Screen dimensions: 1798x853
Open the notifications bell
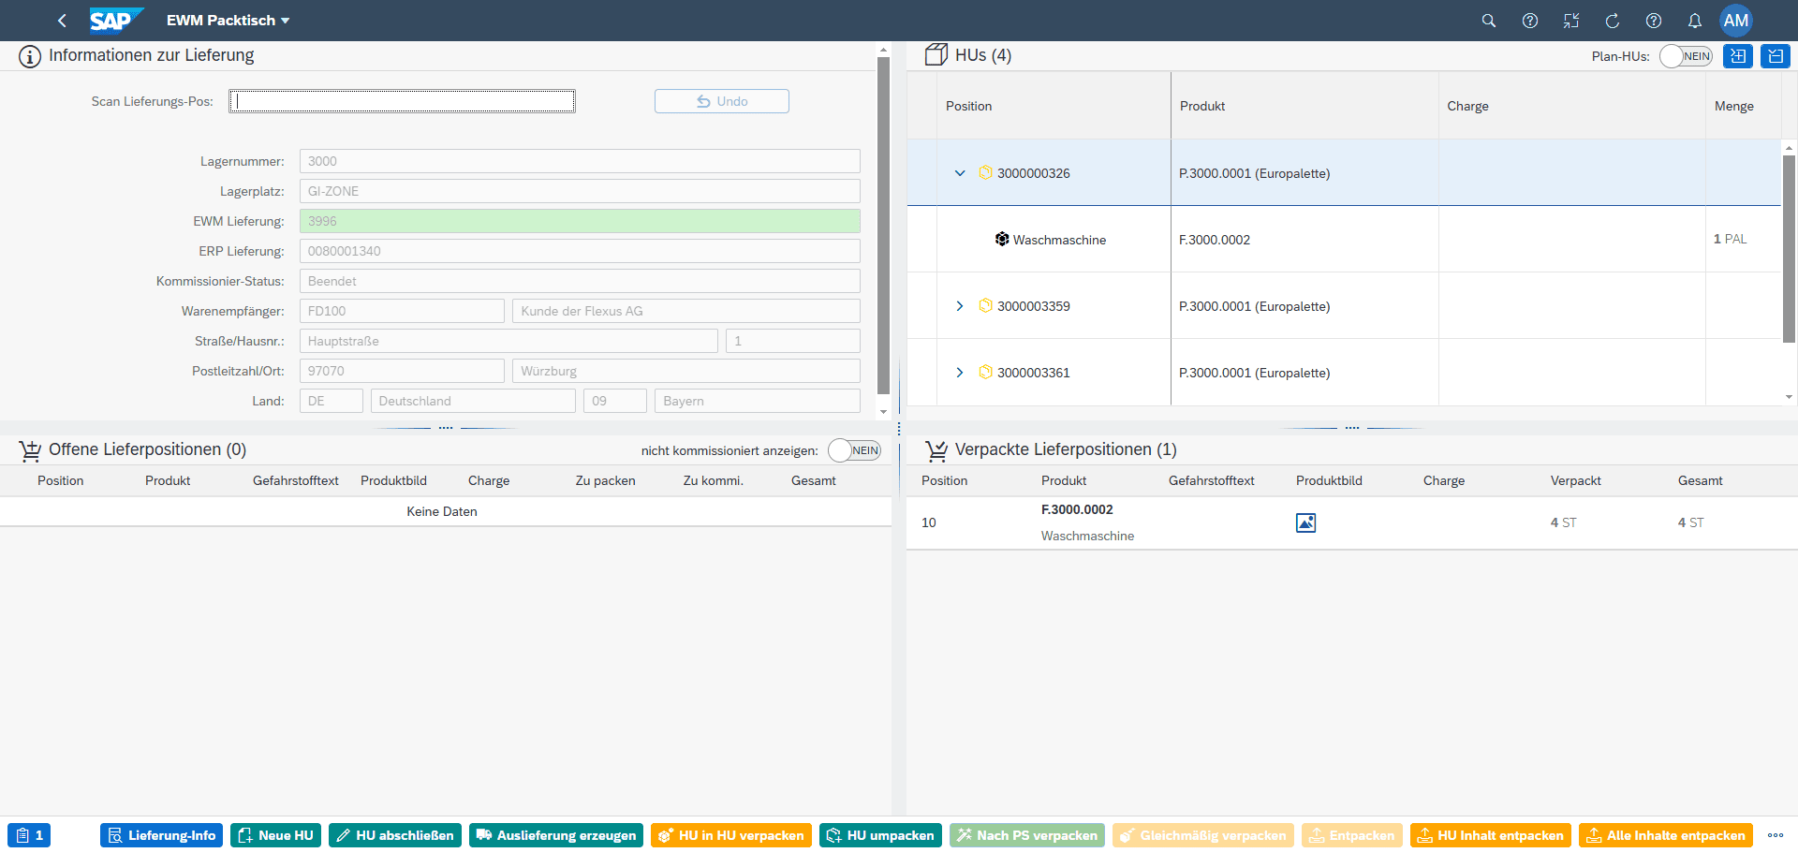1694,21
